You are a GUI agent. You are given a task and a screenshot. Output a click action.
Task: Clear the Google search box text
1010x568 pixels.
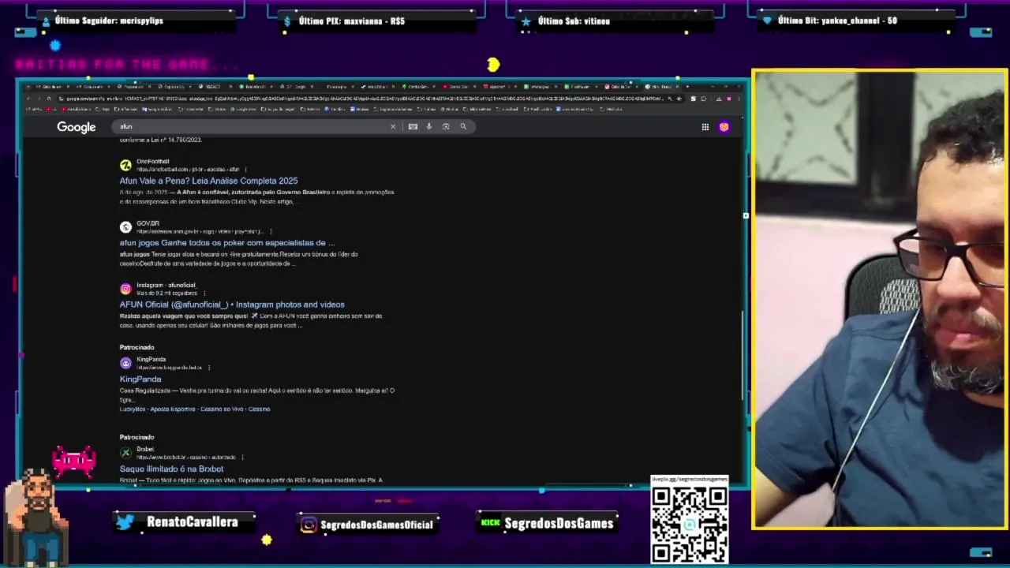(x=393, y=126)
